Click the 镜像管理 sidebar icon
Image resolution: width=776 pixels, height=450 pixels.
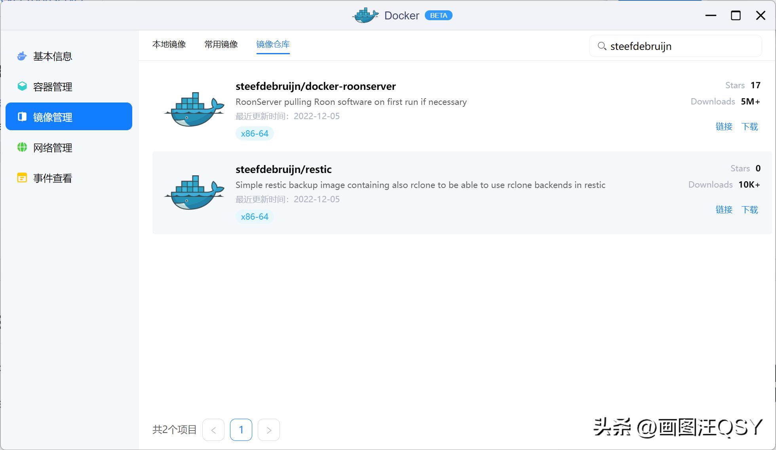[22, 117]
